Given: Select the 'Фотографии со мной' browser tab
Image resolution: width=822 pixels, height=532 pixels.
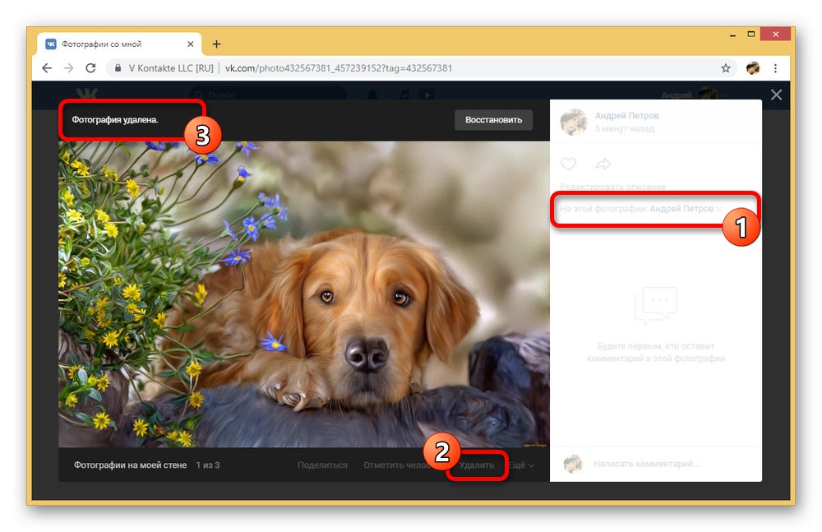Looking at the screenshot, I should coord(119,44).
